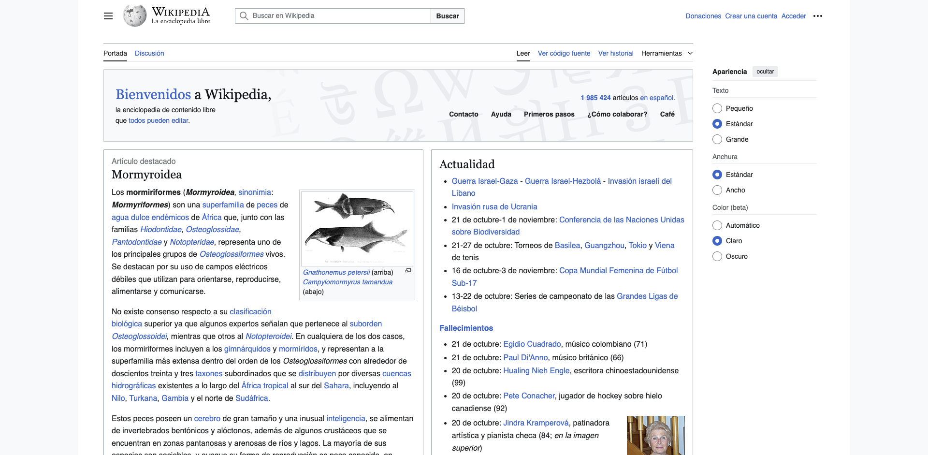Image resolution: width=928 pixels, height=455 pixels.
Task: Click the superfamilia link
Action: pos(223,205)
